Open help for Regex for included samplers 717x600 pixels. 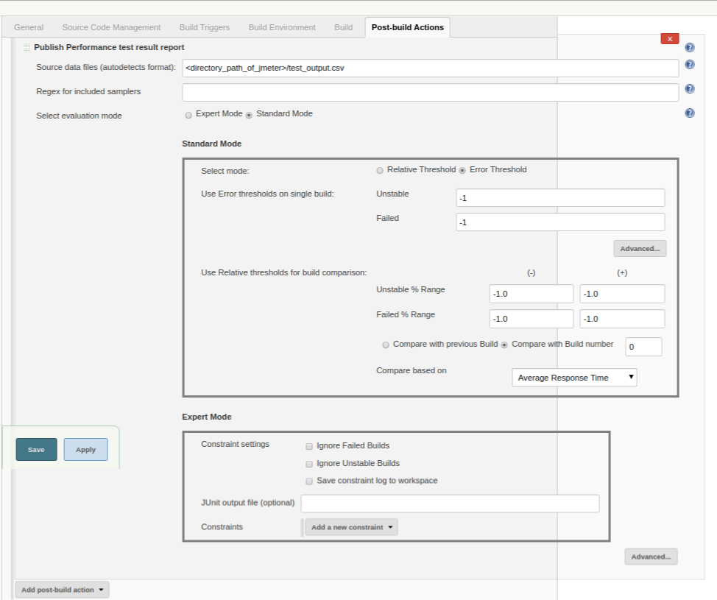[x=689, y=89]
